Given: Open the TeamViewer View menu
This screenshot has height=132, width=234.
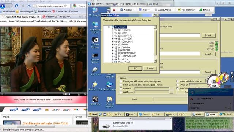Looking at the screenshot, I should [x=144, y=10].
